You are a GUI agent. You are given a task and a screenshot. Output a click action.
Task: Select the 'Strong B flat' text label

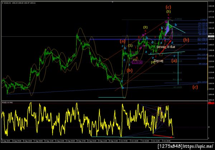pos(166,47)
